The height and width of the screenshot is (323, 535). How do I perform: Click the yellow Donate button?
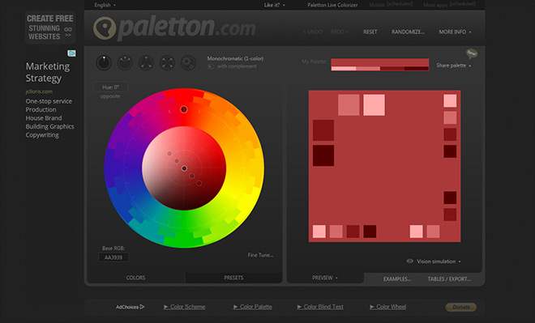461,307
